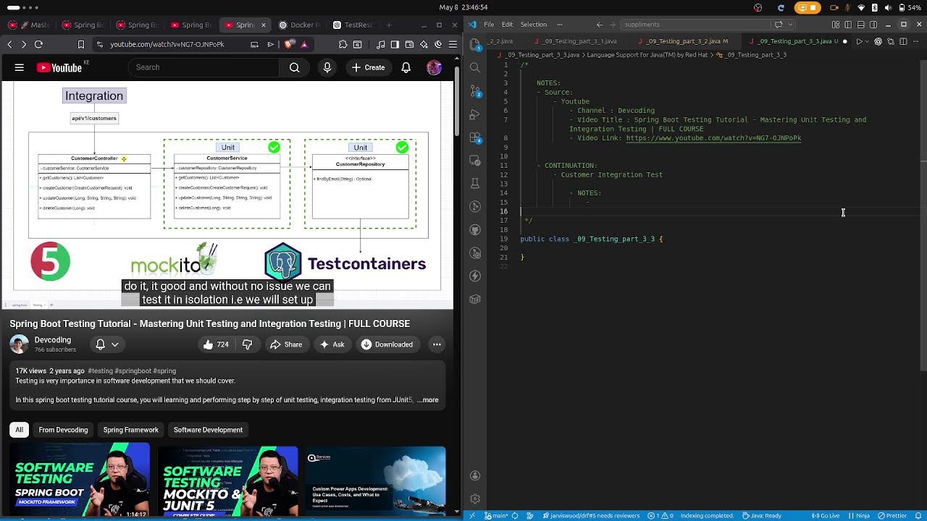Screen dimensions: 927x521
Task: Open YouTube notifications bell
Action: click(406, 67)
